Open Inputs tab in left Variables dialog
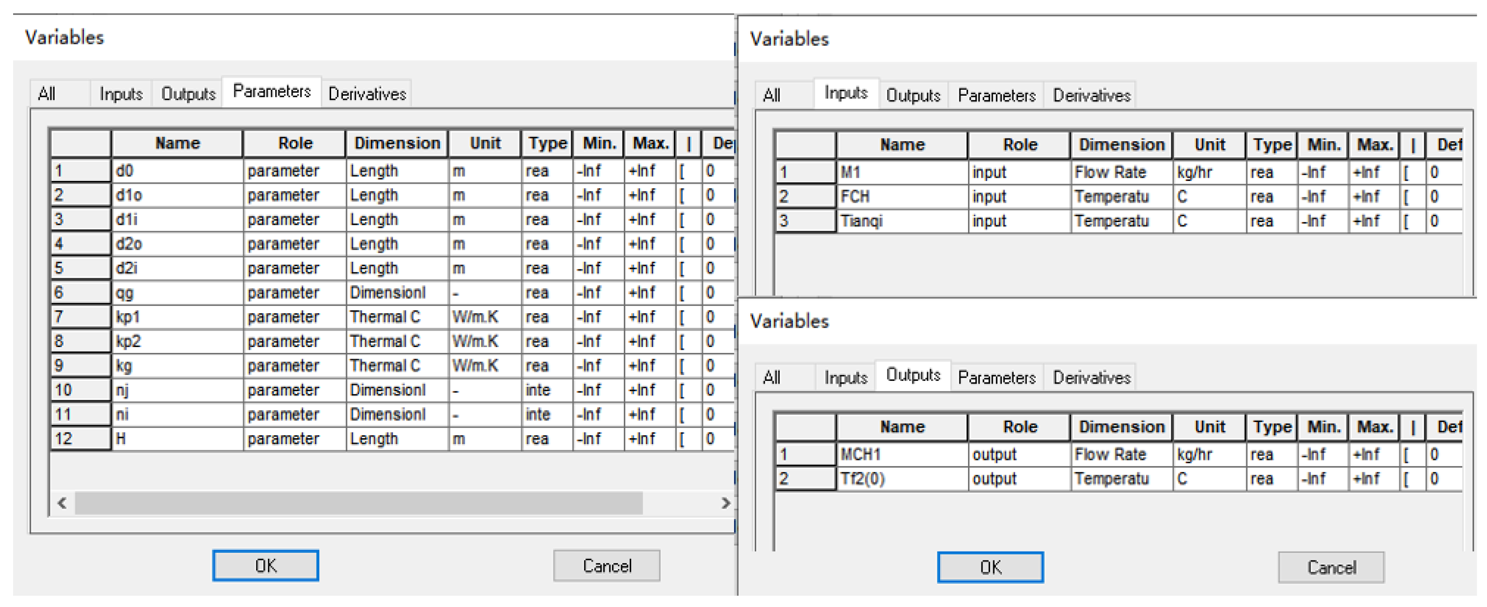Viewport: 1487px width, 607px height. pyautogui.click(x=121, y=94)
